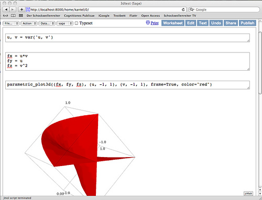Open the Data... dropdown

47,23
